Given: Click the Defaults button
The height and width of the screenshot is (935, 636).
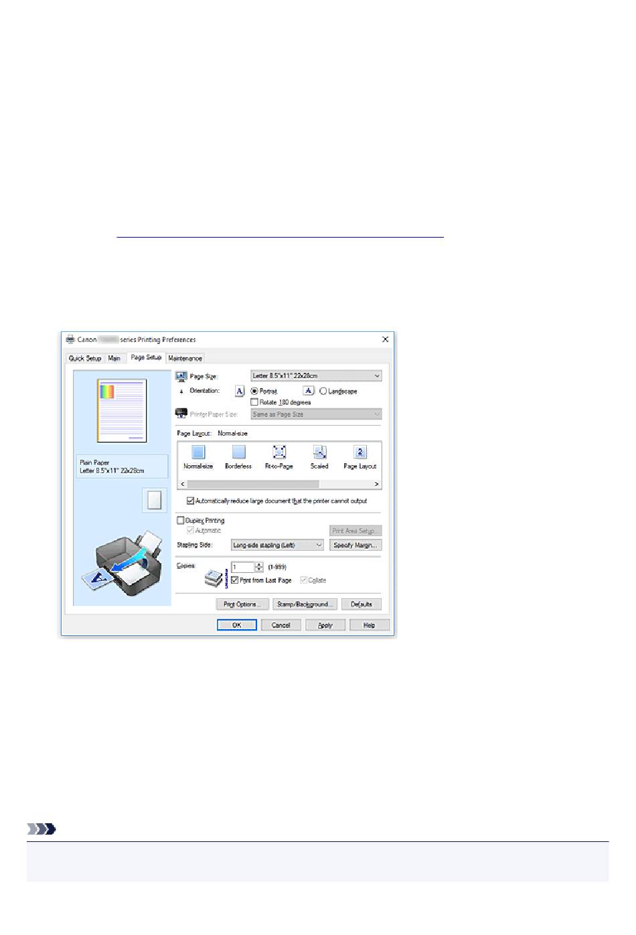Looking at the screenshot, I should tap(362, 604).
